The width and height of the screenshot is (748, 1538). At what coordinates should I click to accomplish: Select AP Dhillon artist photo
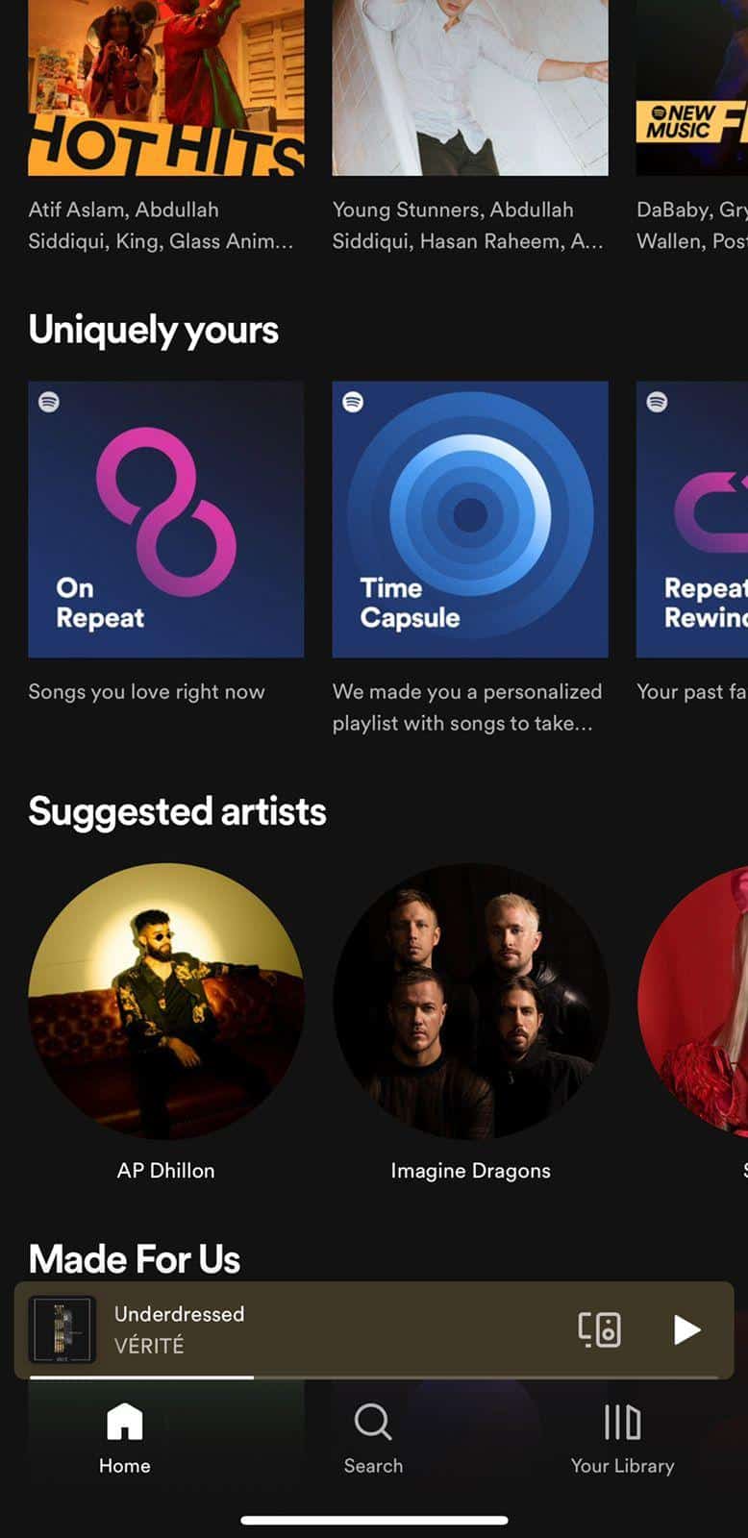click(x=166, y=1001)
